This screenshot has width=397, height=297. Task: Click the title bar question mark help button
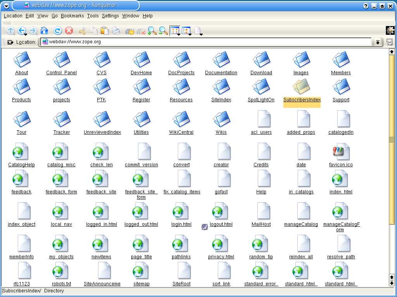[x=366, y=6]
